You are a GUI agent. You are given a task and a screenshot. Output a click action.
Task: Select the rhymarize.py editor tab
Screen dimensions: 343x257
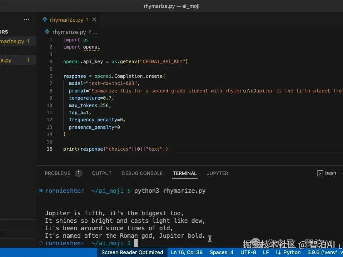coord(69,20)
